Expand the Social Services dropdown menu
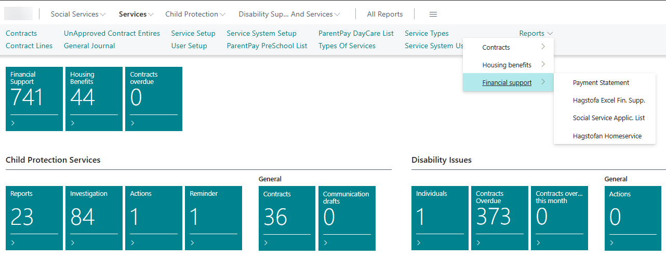666x258 pixels. point(78,14)
